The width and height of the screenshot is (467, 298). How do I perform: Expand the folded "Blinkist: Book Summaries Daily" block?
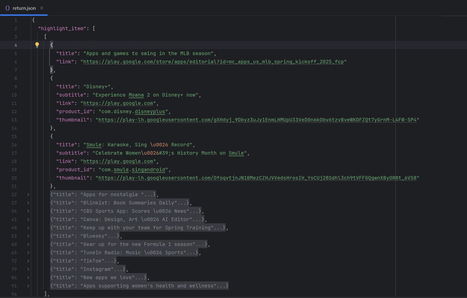tap(28, 203)
